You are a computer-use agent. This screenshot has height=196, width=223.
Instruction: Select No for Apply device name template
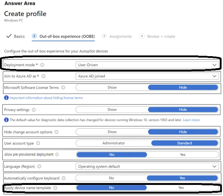[112, 188]
